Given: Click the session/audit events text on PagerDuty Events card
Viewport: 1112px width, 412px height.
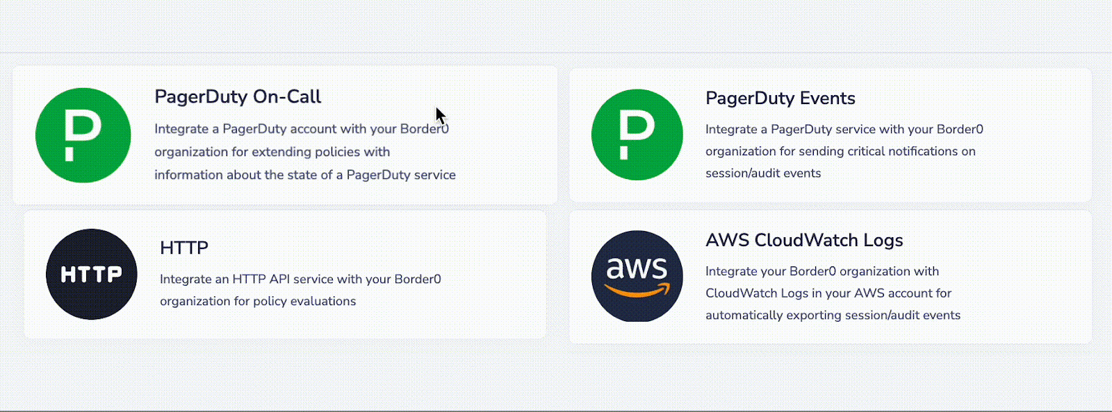Looking at the screenshot, I should [x=762, y=173].
